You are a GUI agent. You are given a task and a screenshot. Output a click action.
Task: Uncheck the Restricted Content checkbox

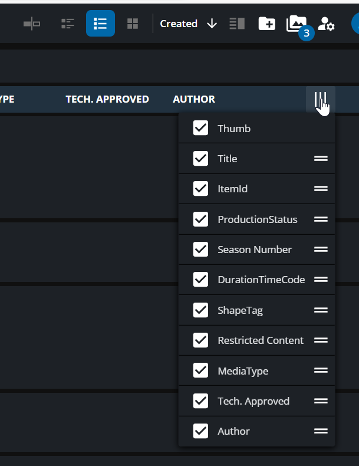click(x=200, y=340)
